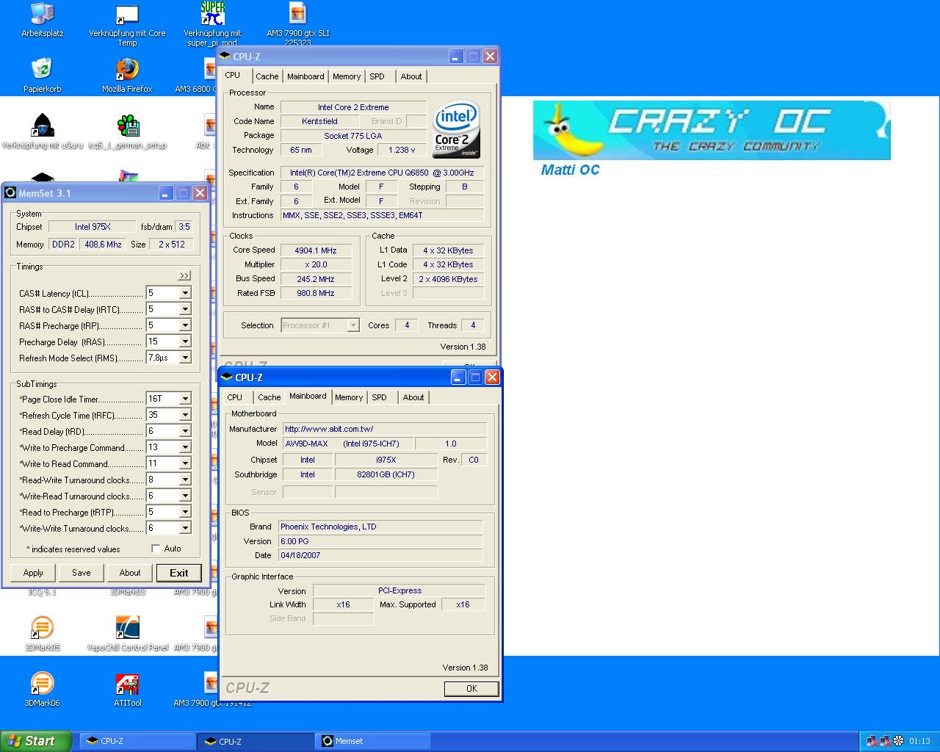940x752 pixels.
Task: Open About tab in upper CPU-Z
Action: tap(411, 76)
